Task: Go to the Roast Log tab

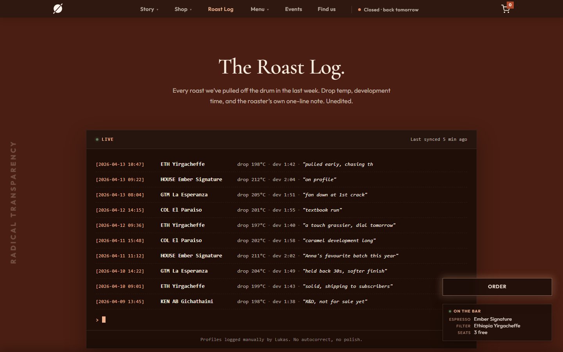Action: click(x=221, y=9)
